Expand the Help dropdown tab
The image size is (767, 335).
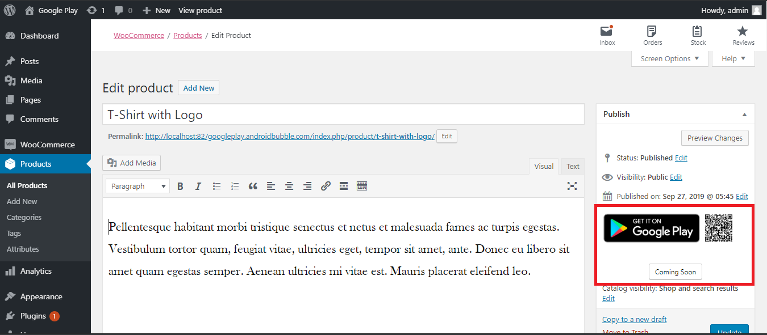(x=733, y=59)
